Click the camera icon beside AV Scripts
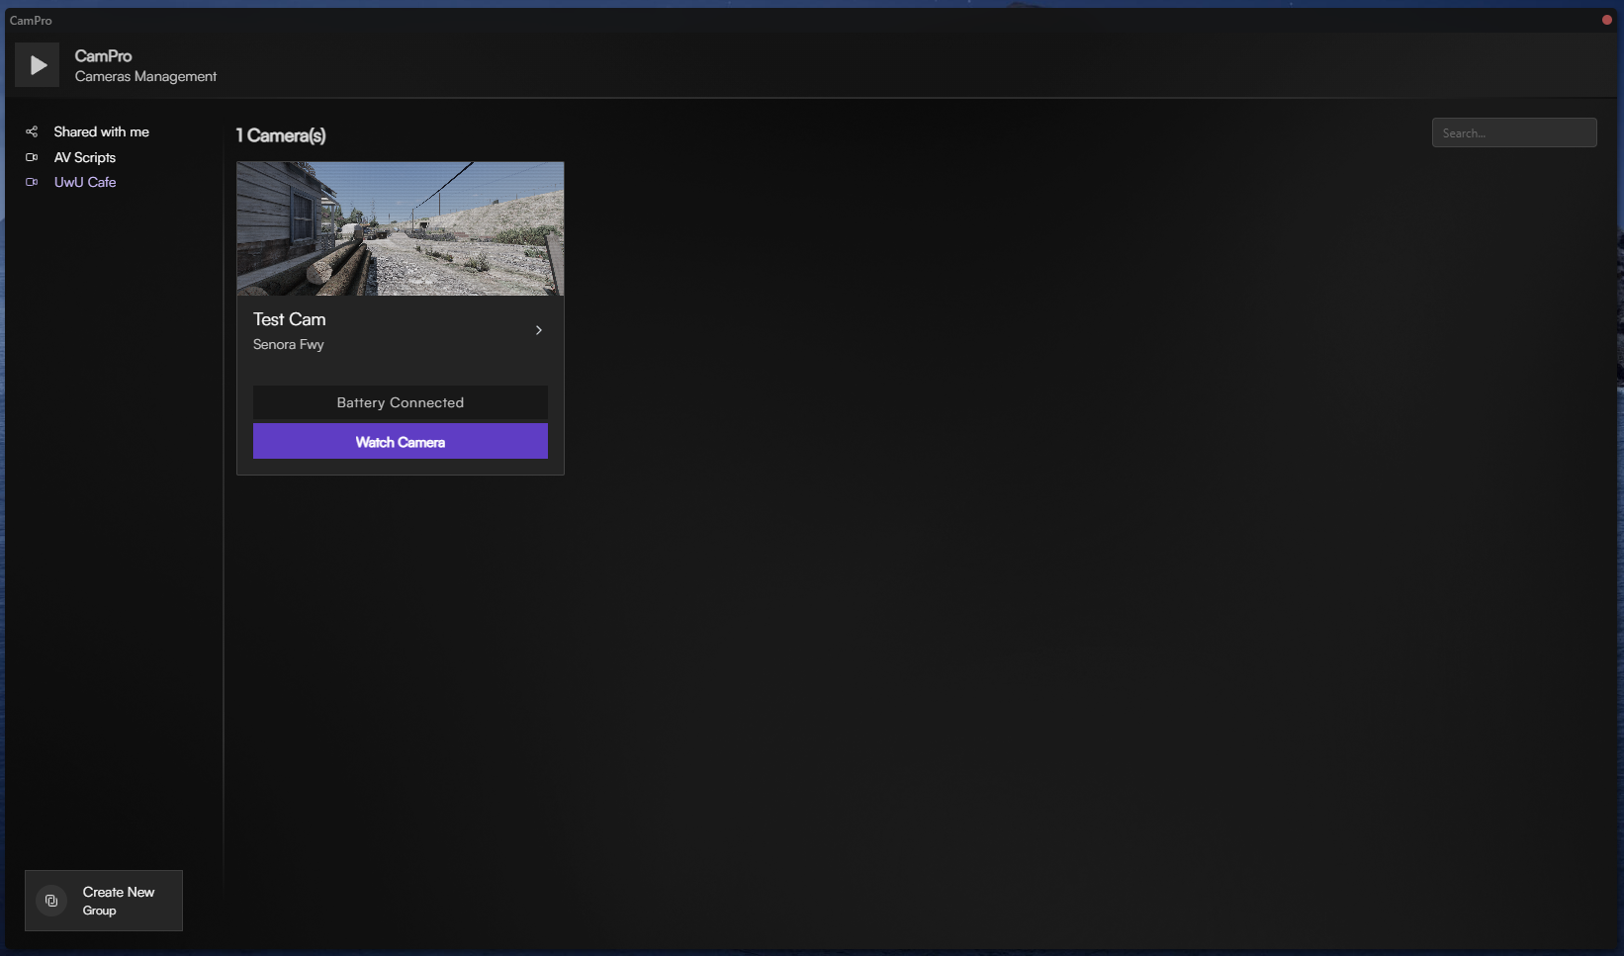The height and width of the screenshot is (956, 1624). point(32,157)
